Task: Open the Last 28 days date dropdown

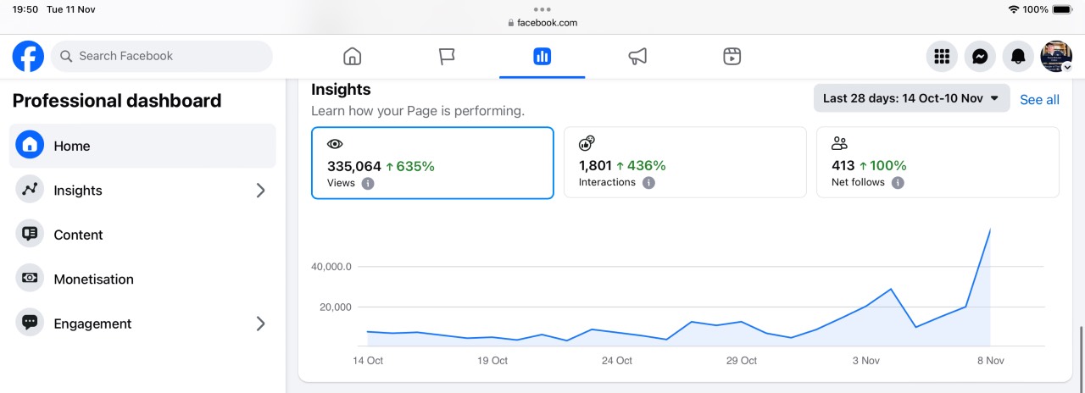Action: (x=911, y=98)
